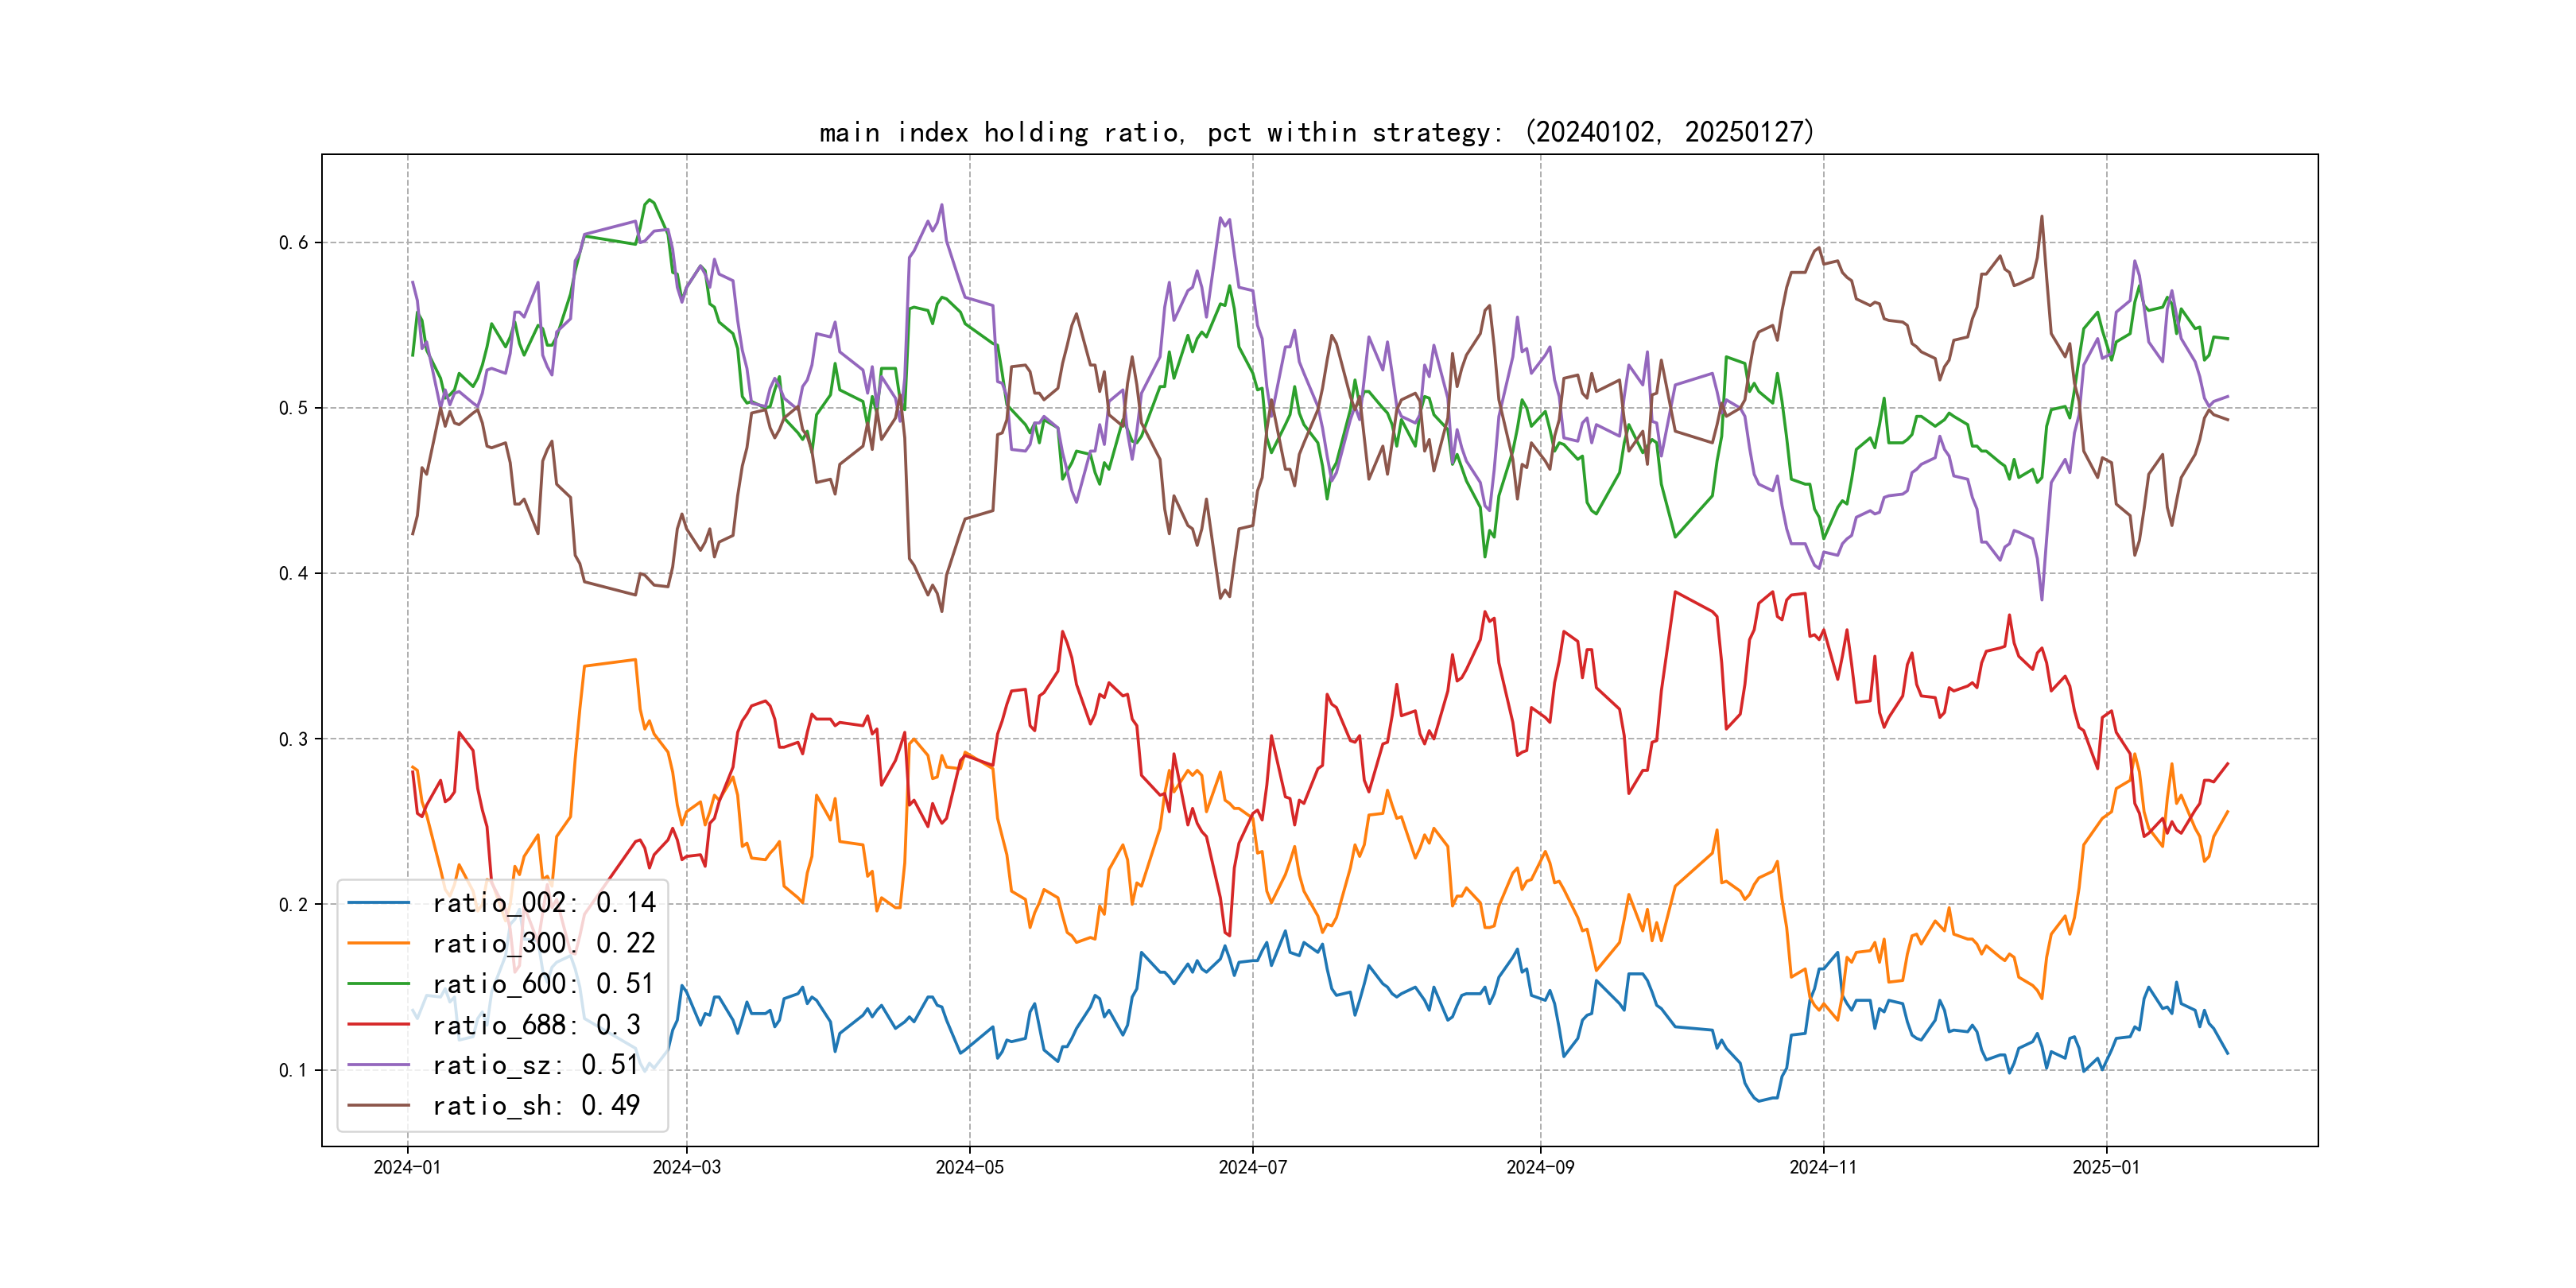This screenshot has width=2576, height=1288.
Task: Click the 2025-01 x-axis date label
Action: pos(2106,1168)
